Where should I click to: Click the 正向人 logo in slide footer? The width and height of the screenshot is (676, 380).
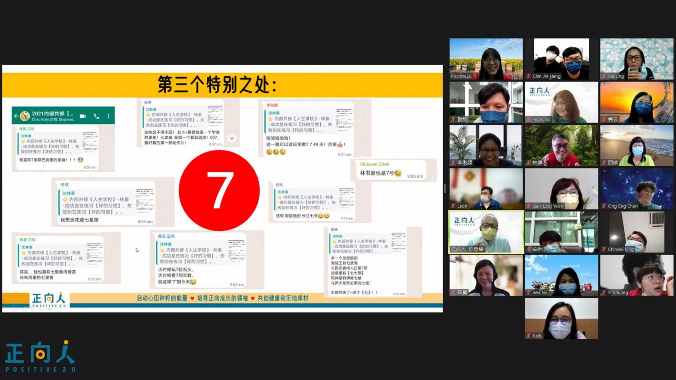click(48, 300)
